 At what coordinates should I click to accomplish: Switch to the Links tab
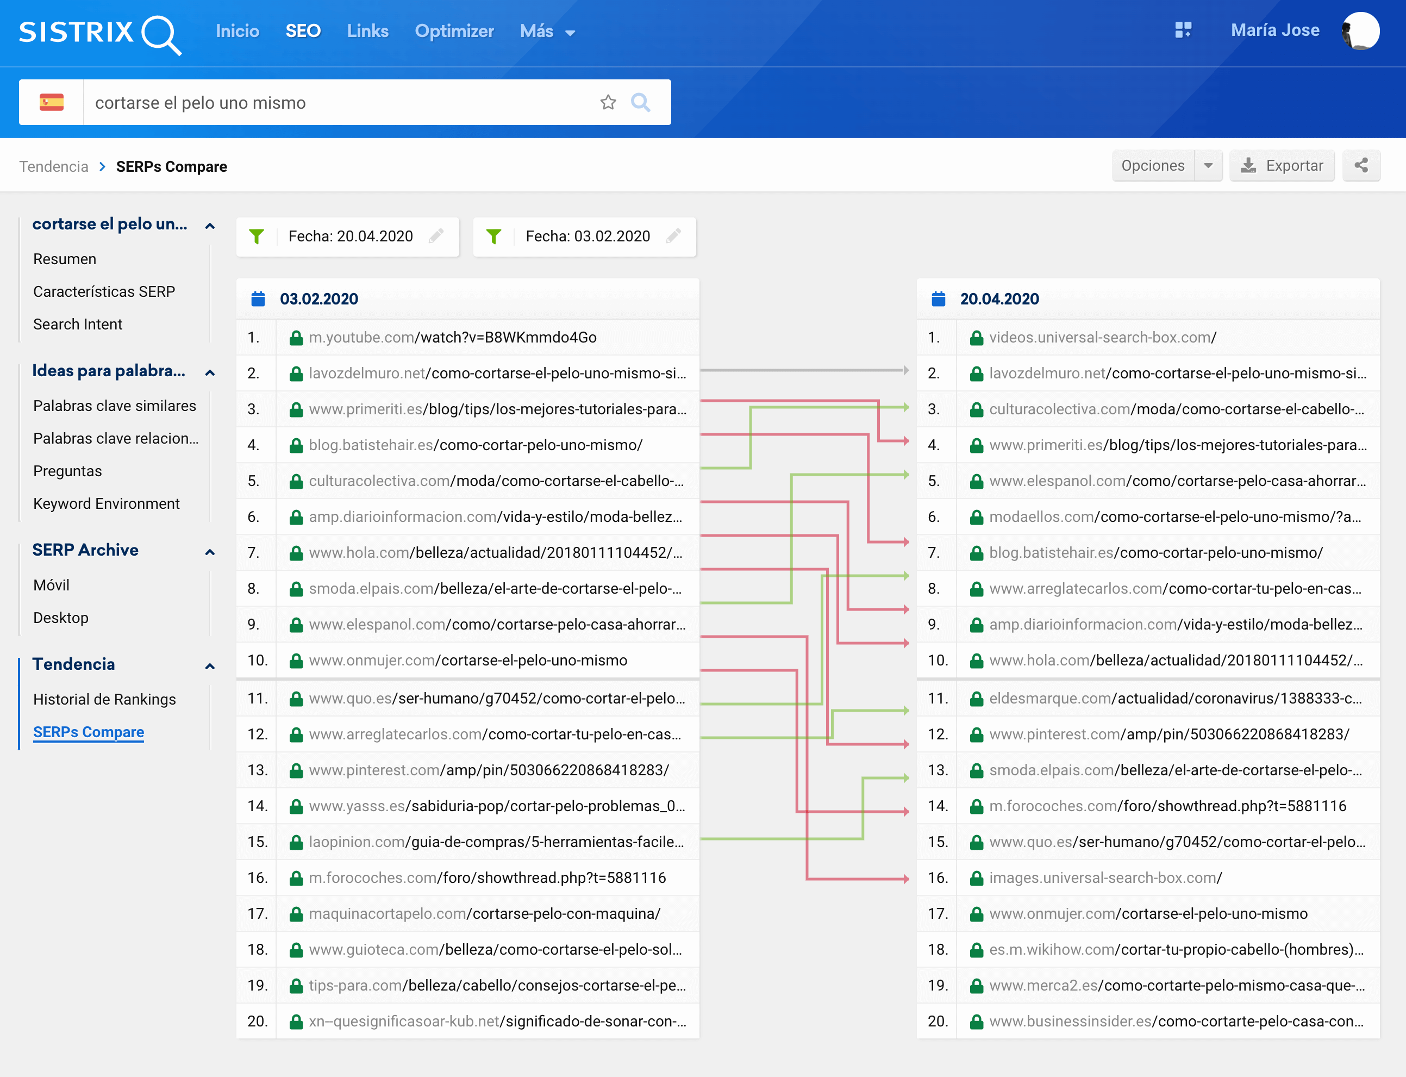pos(367,32)
